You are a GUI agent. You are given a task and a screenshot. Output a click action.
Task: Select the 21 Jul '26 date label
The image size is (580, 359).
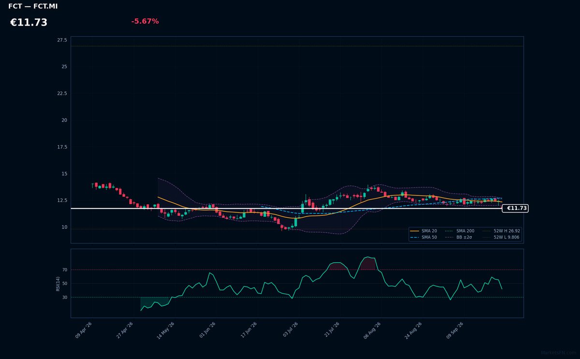click(x=332, y=330)
